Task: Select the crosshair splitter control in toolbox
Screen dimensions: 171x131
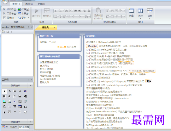Action: [x=20, y=112]
